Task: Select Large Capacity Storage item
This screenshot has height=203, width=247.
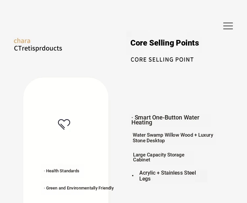Action: point(159,157)
